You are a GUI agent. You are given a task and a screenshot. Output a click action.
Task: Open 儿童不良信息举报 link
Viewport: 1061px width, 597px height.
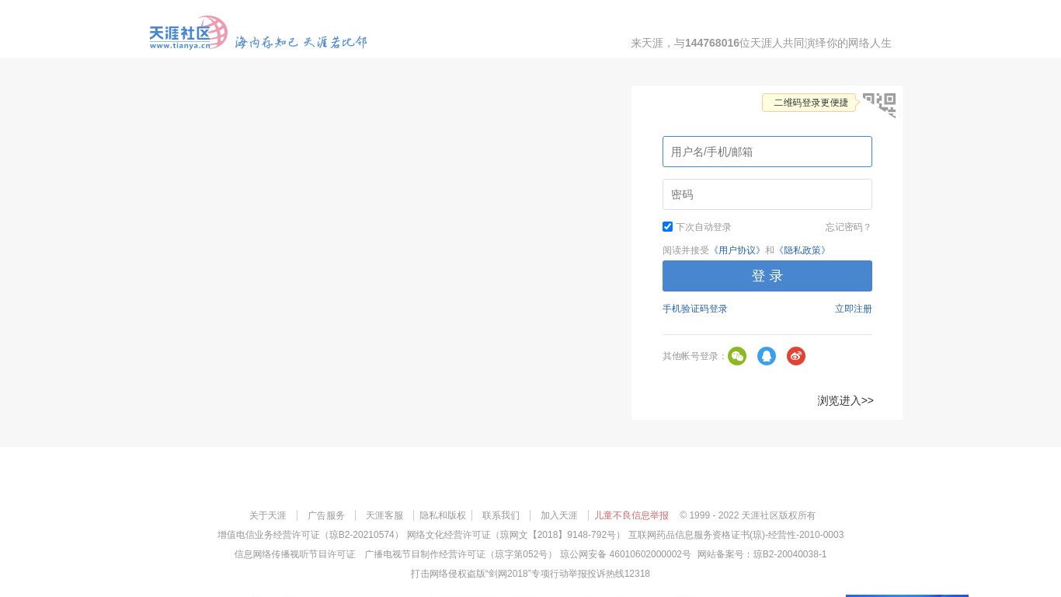click(x=631, y=515)
